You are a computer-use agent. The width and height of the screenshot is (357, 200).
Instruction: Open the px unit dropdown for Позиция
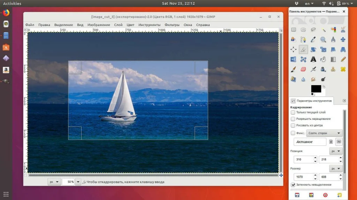point(336,151)
